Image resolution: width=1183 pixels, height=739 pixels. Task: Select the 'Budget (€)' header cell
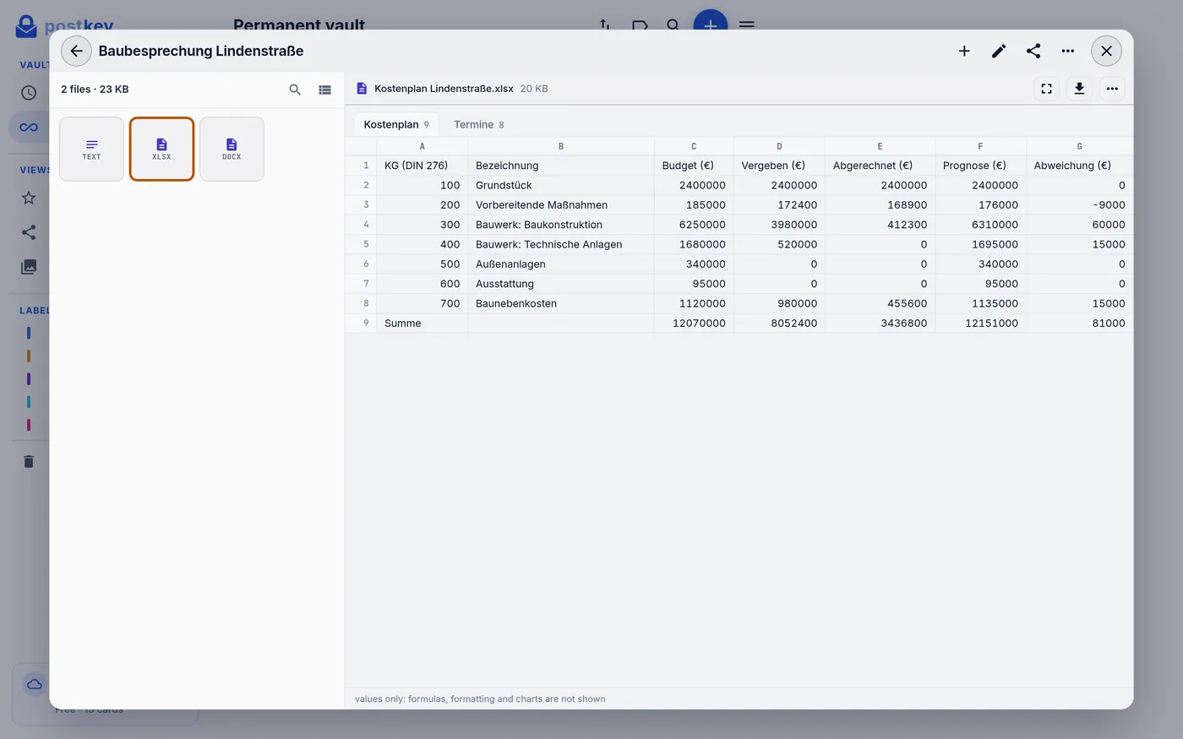tap(694, 166)
